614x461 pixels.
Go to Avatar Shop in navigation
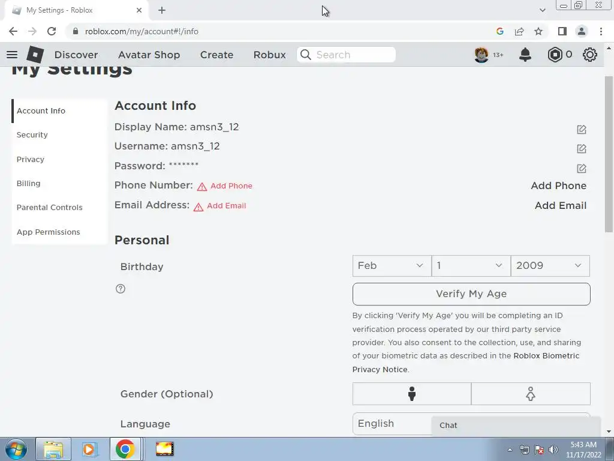[x=149, y=55]
